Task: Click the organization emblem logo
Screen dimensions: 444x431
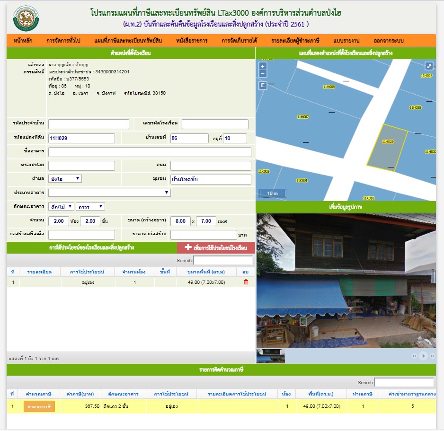Action: coord(26,18)
